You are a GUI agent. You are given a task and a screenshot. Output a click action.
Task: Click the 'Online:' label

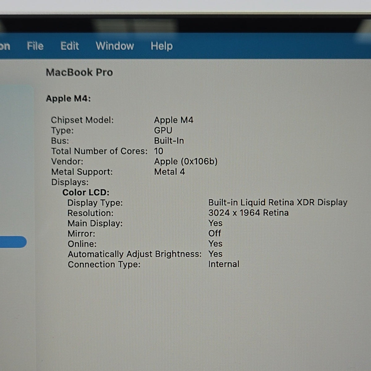tap(82, 244)
